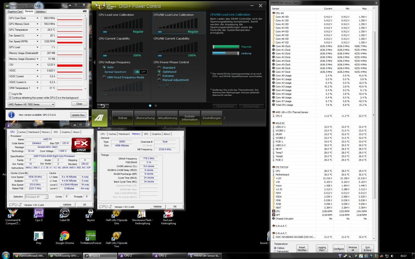Collapse DIGI+ panel with left side arrow
The width and height of the screenshot is (415, 259).
95,62
